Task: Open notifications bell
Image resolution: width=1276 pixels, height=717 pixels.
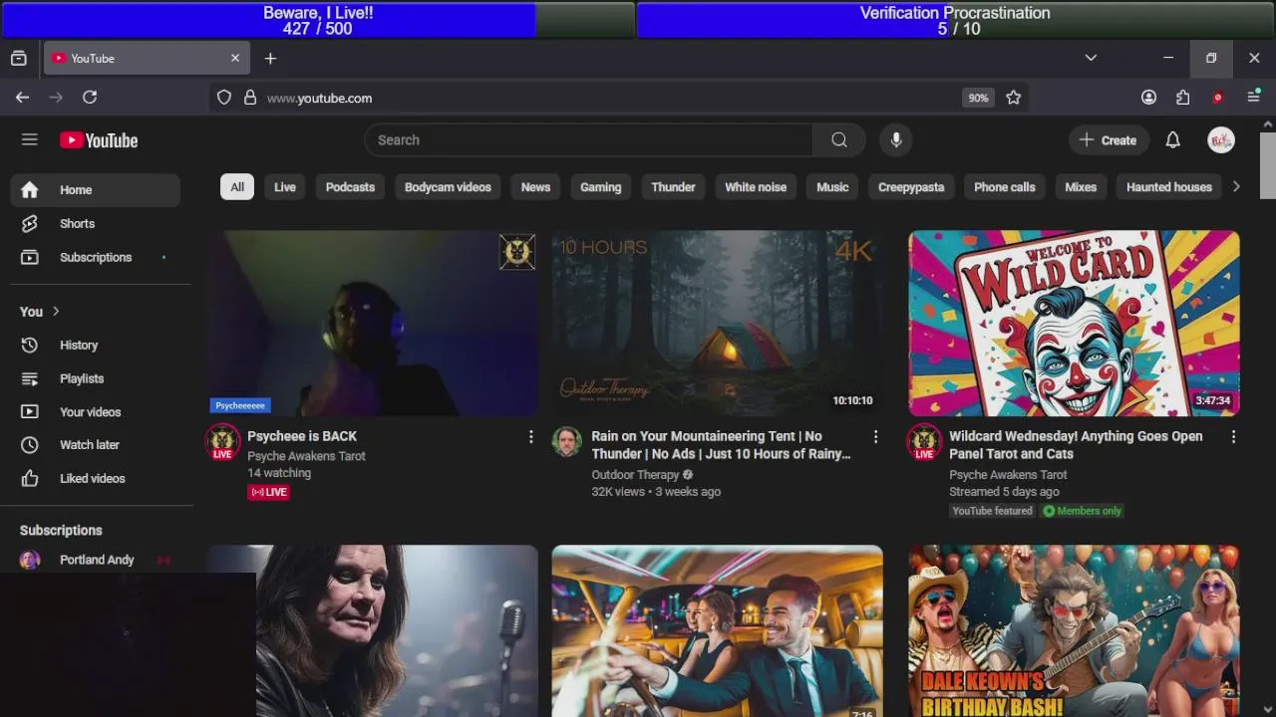Action: coord(1173,140)
